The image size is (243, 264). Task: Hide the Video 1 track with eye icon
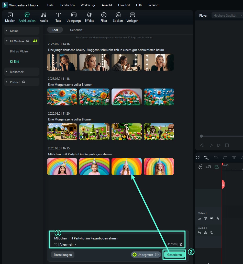tap(212, 218)
